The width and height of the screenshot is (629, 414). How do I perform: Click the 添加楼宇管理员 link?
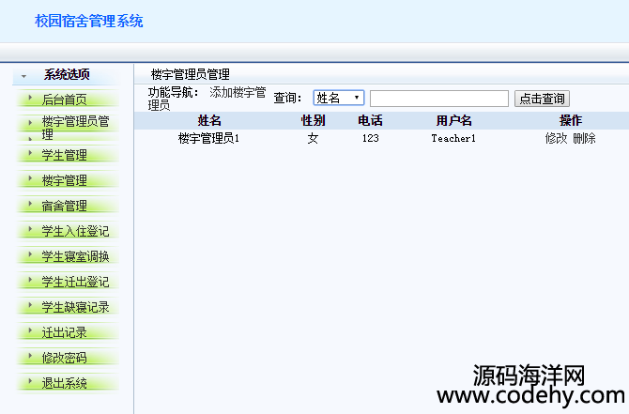pos(207,99)
